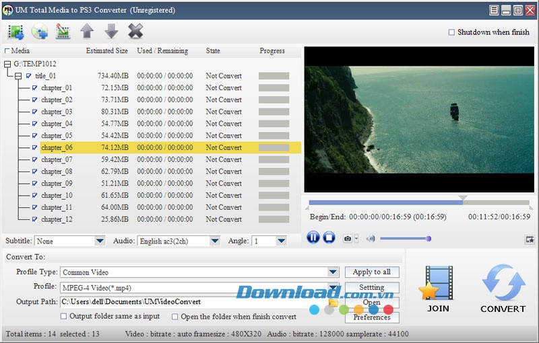539x343 pixels.
Task: Click the 734.40MB size of title_01
Action: 113,76
